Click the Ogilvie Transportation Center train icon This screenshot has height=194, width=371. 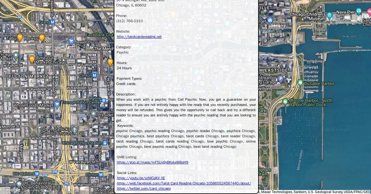click(x=104, y=100)
